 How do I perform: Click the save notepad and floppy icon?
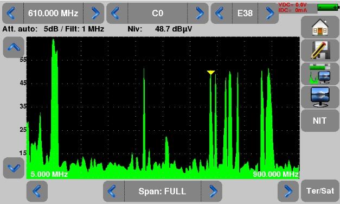(320, 50)
